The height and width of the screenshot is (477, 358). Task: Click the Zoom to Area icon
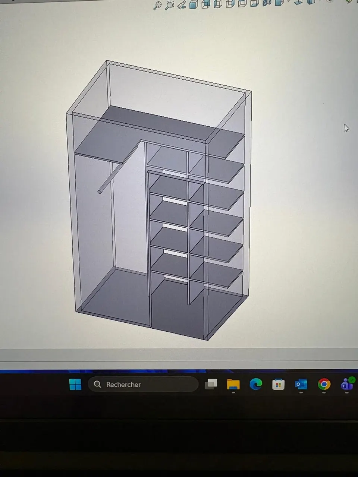coord(170,5)
